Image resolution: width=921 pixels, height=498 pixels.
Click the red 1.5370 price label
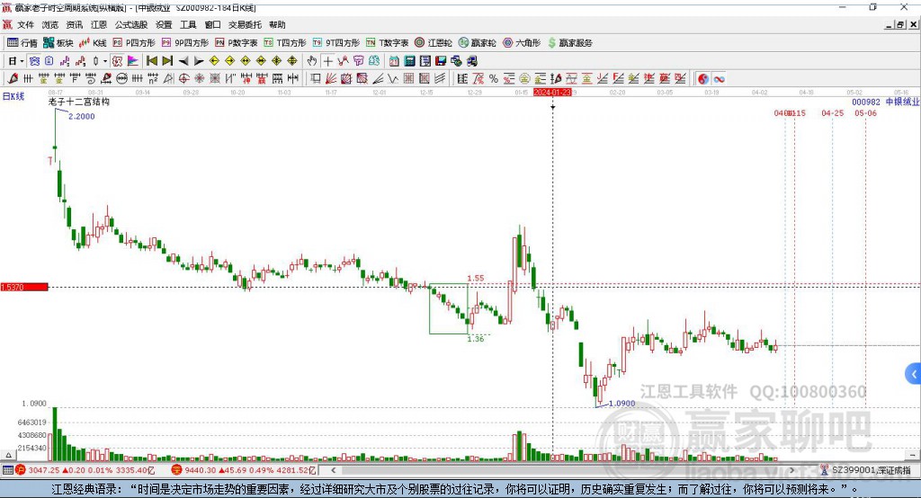coord(24,287)
